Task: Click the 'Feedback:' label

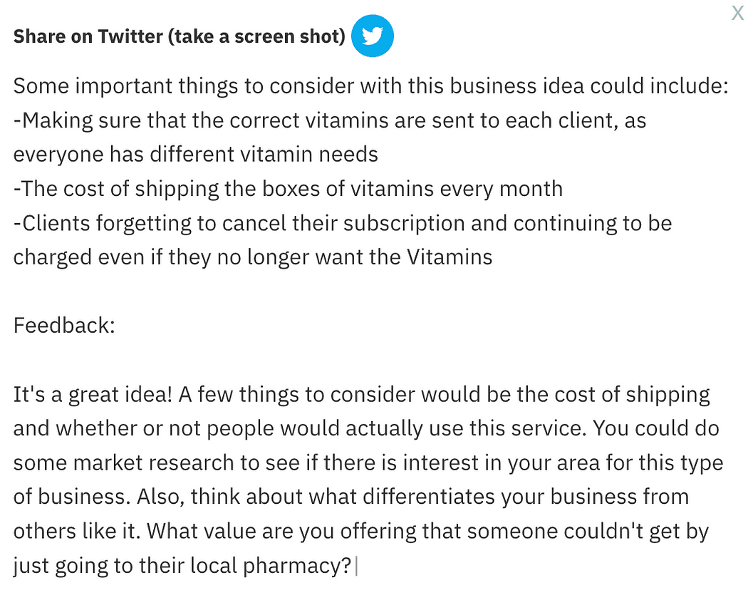Action: tap(64, 326)
